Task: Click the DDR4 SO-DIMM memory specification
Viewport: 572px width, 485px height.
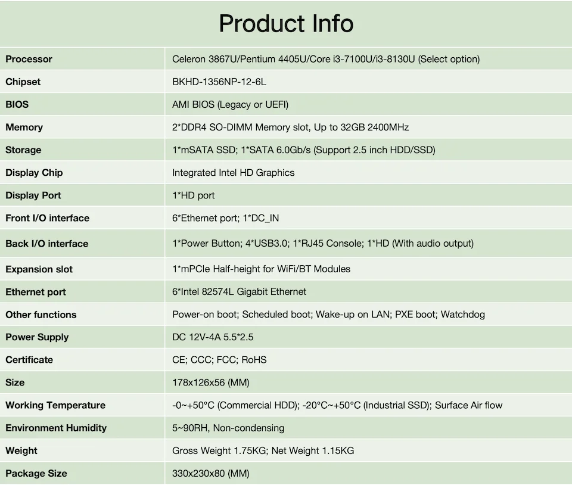Action: 290,127
